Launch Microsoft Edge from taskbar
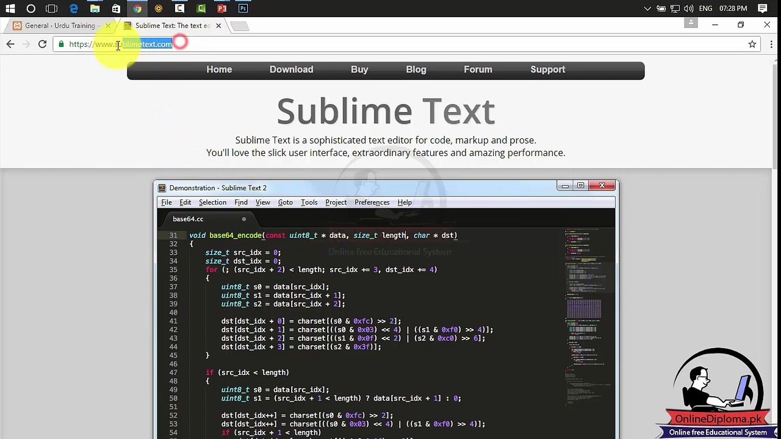Screen dimensions: 781x439 [x=73, y=9]
